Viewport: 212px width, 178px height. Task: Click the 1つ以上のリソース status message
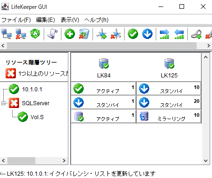point(43,73)
